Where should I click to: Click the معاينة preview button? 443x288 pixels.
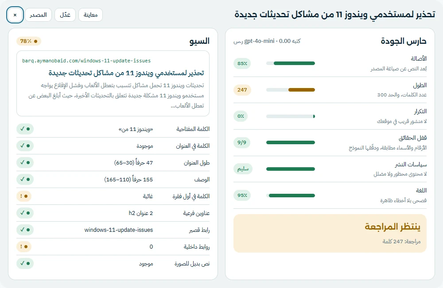(90, 15)
